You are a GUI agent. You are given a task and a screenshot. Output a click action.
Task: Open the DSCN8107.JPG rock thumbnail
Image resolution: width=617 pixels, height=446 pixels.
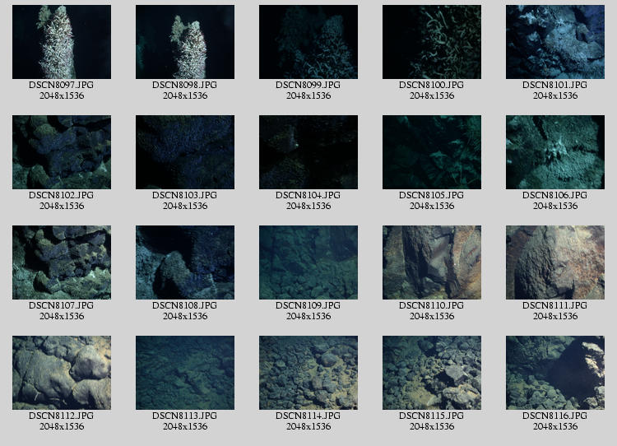(62, 262)
